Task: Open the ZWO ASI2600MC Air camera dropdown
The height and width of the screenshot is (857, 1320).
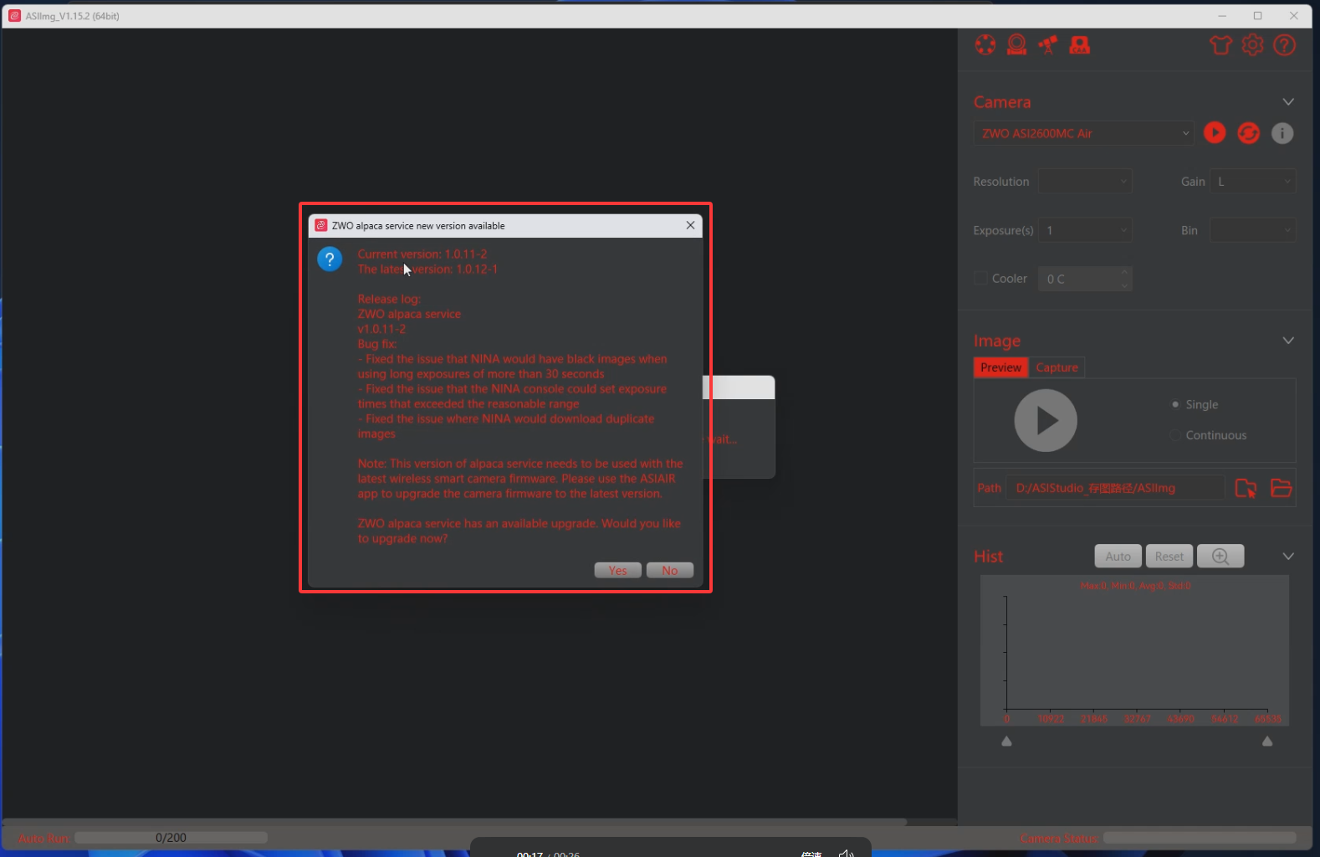Action: click(1084, 133)
